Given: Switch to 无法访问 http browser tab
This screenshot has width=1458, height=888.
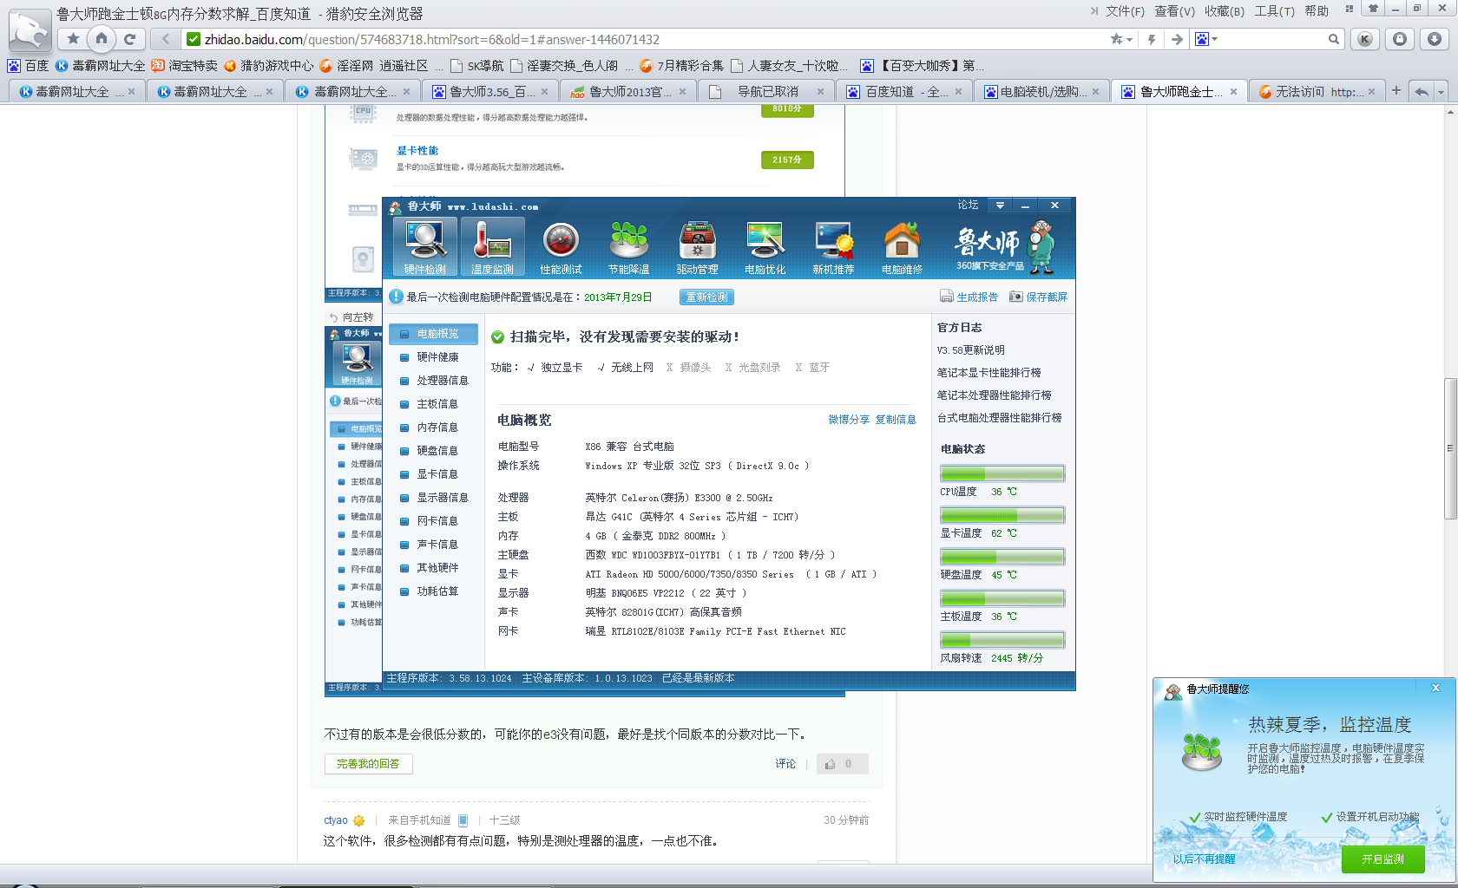Looking at the screenshot, I should [x=1317, y=91].
